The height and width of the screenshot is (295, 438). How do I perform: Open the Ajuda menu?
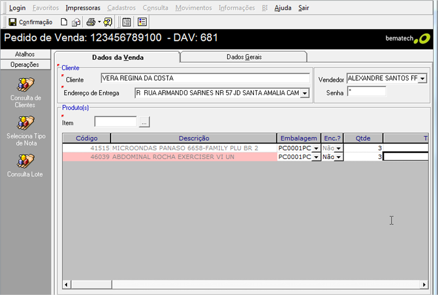click(283, 8)
